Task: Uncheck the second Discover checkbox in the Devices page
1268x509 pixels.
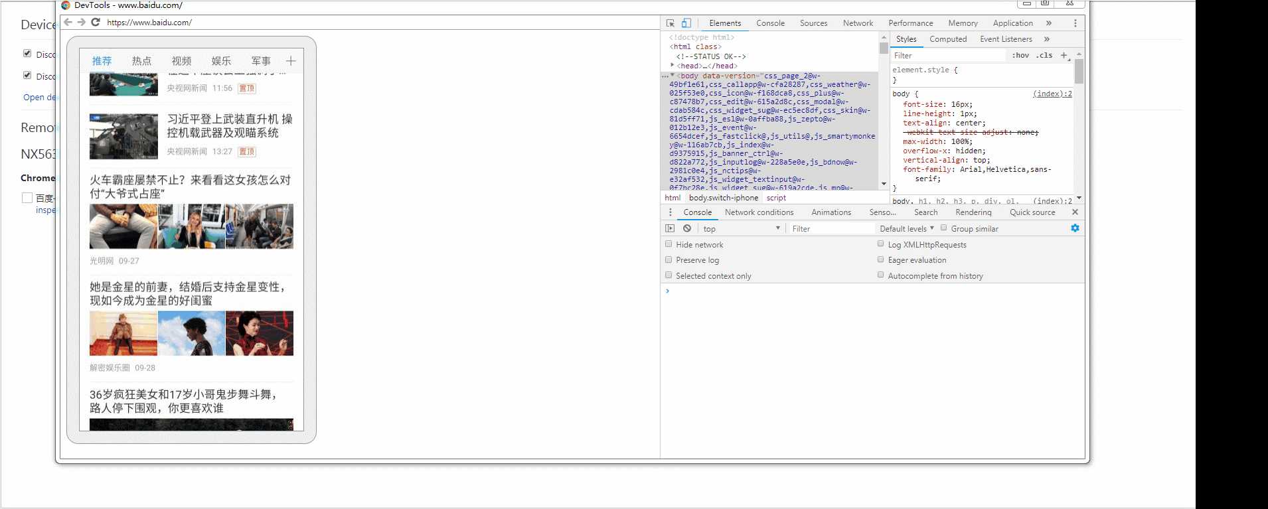Action: coord(27,75)
